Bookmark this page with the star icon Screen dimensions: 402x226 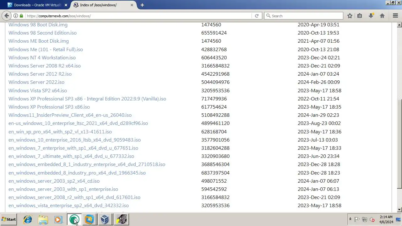[x=350, y=16]
